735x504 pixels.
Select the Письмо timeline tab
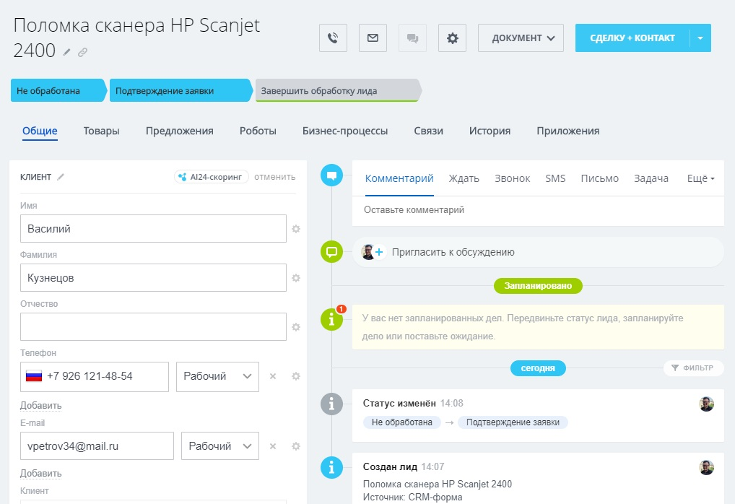pyautogui.click(x=599, y=178)
